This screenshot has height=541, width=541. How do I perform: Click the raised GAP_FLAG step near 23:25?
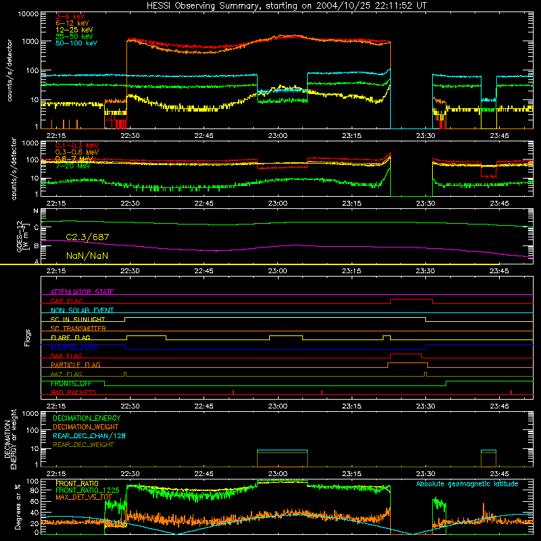pos(411,300)
